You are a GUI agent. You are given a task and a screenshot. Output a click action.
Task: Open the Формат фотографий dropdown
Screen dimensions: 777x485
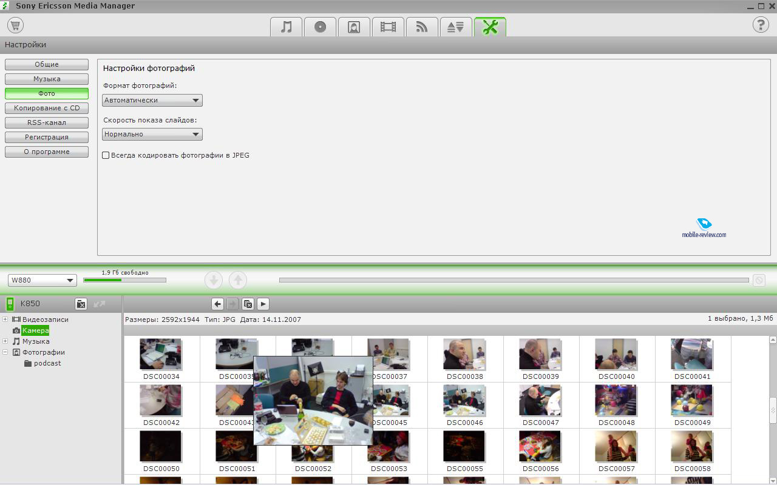[152, 100]
